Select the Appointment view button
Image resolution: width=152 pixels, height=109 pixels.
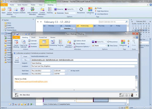pos(44,43)
